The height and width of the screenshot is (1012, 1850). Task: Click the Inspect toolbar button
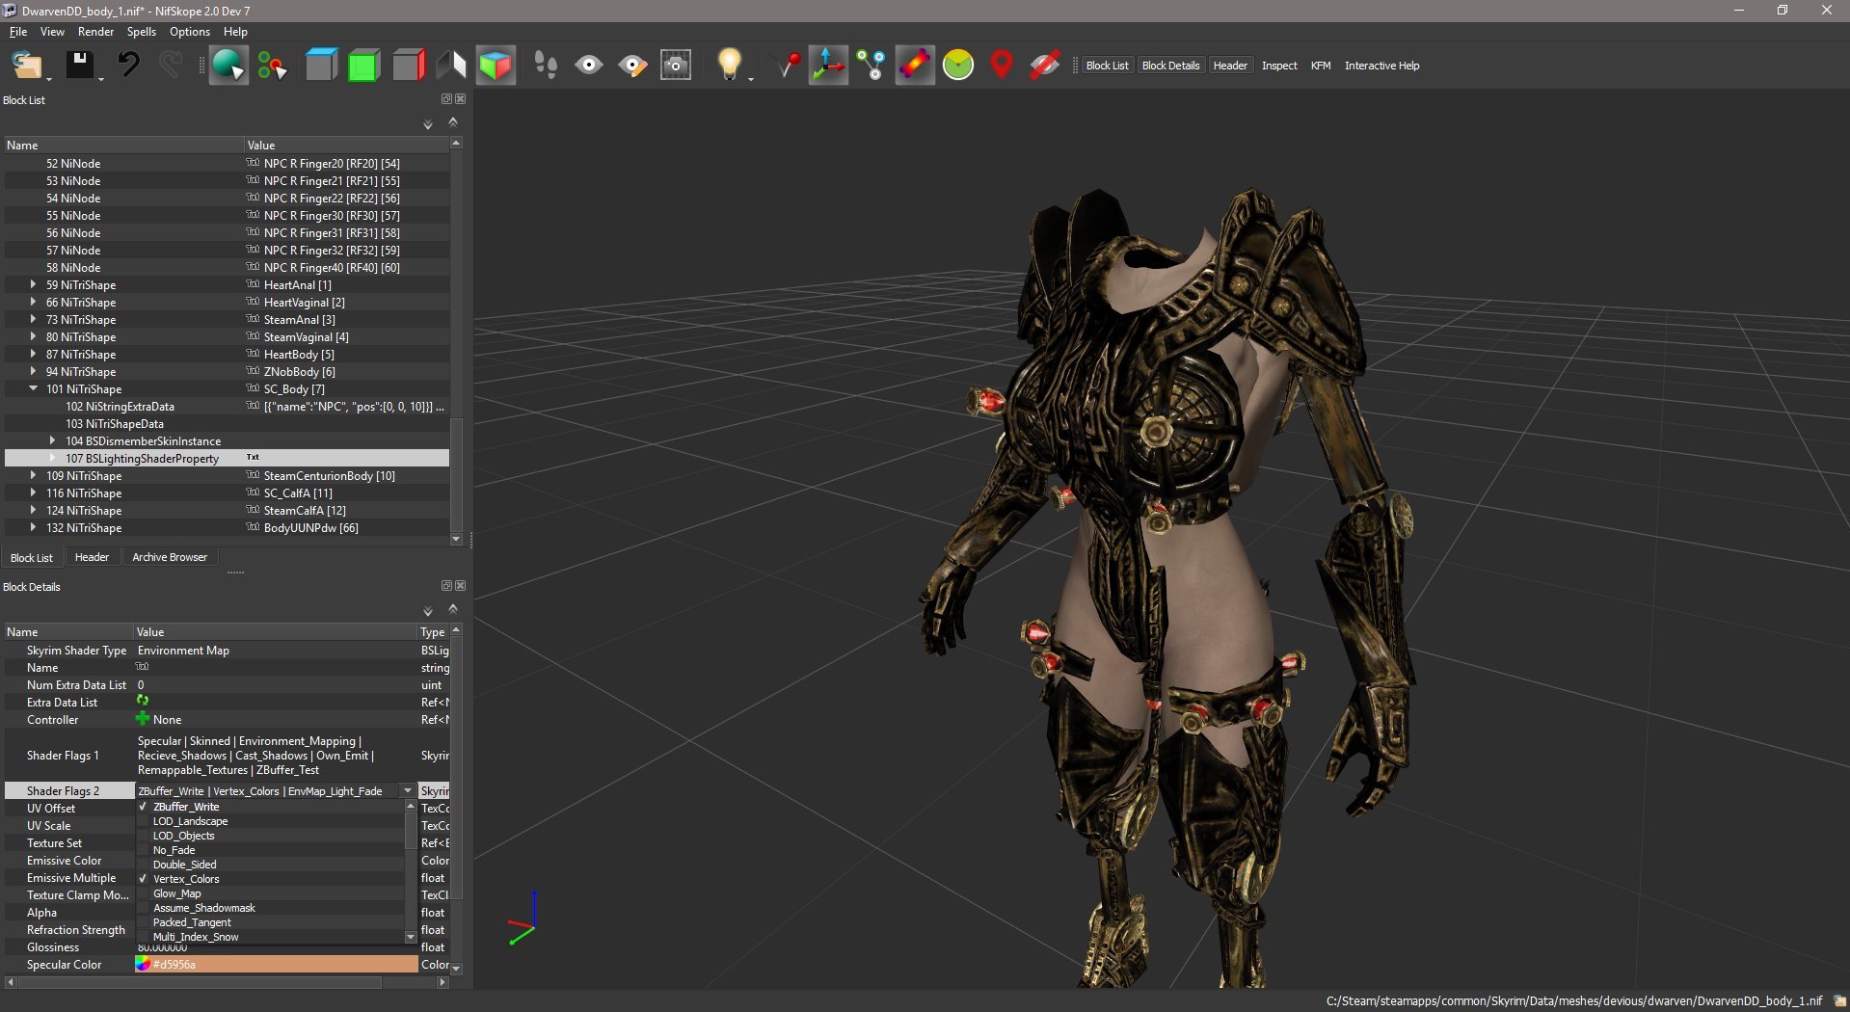[1279, 66]
